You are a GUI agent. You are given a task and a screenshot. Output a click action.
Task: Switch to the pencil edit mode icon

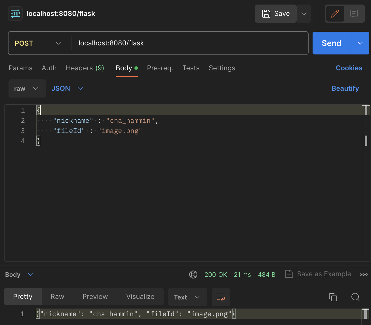(335, 14)
